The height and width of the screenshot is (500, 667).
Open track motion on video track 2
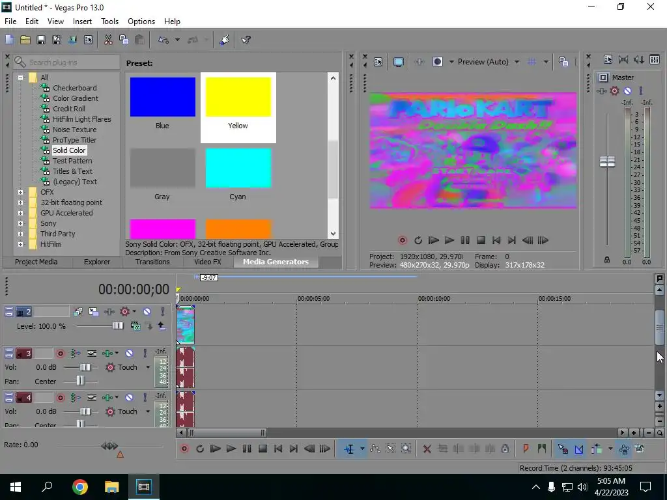[94, 312]
